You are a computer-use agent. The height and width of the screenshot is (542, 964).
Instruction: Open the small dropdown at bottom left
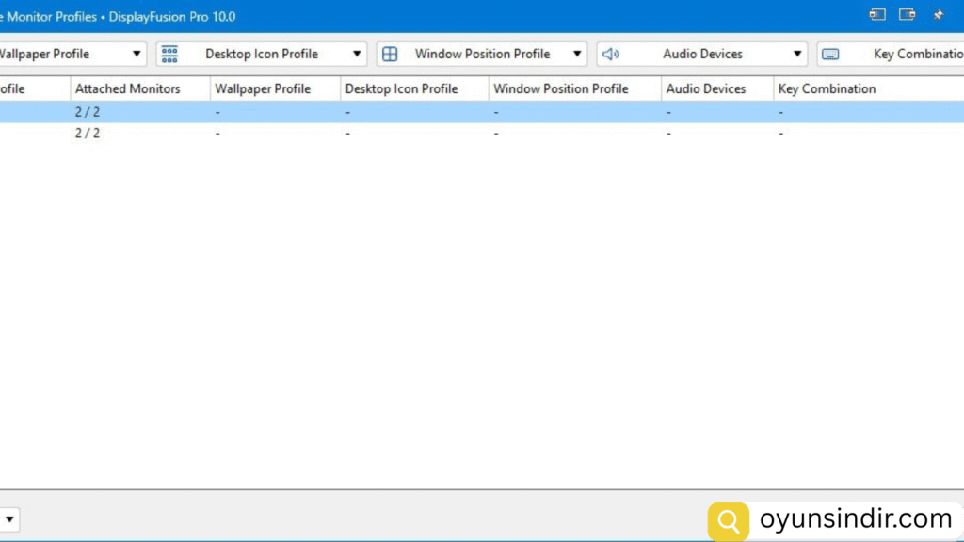click(x=9, y=518)
